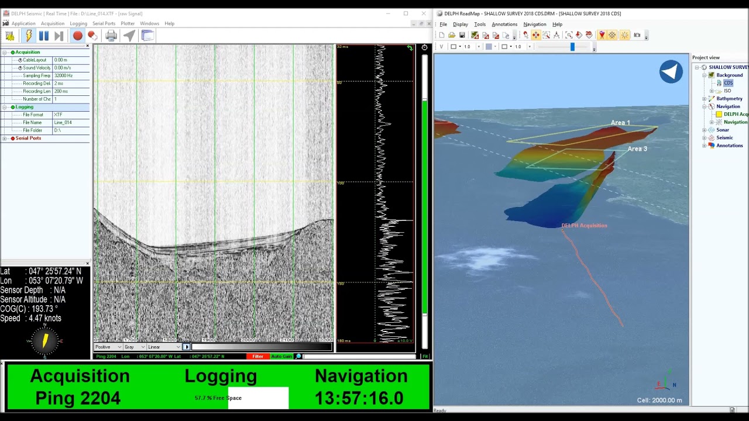The image size is (749, 421).
Task: Click the Sampling Frequency value 32000 Hz
Action: click(71, 75)
